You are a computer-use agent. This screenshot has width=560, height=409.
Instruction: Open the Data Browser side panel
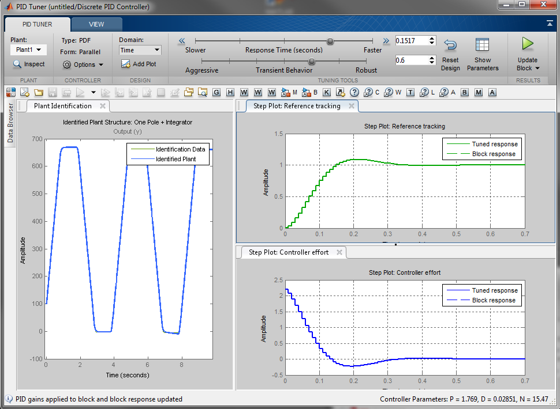coord(10,122)
